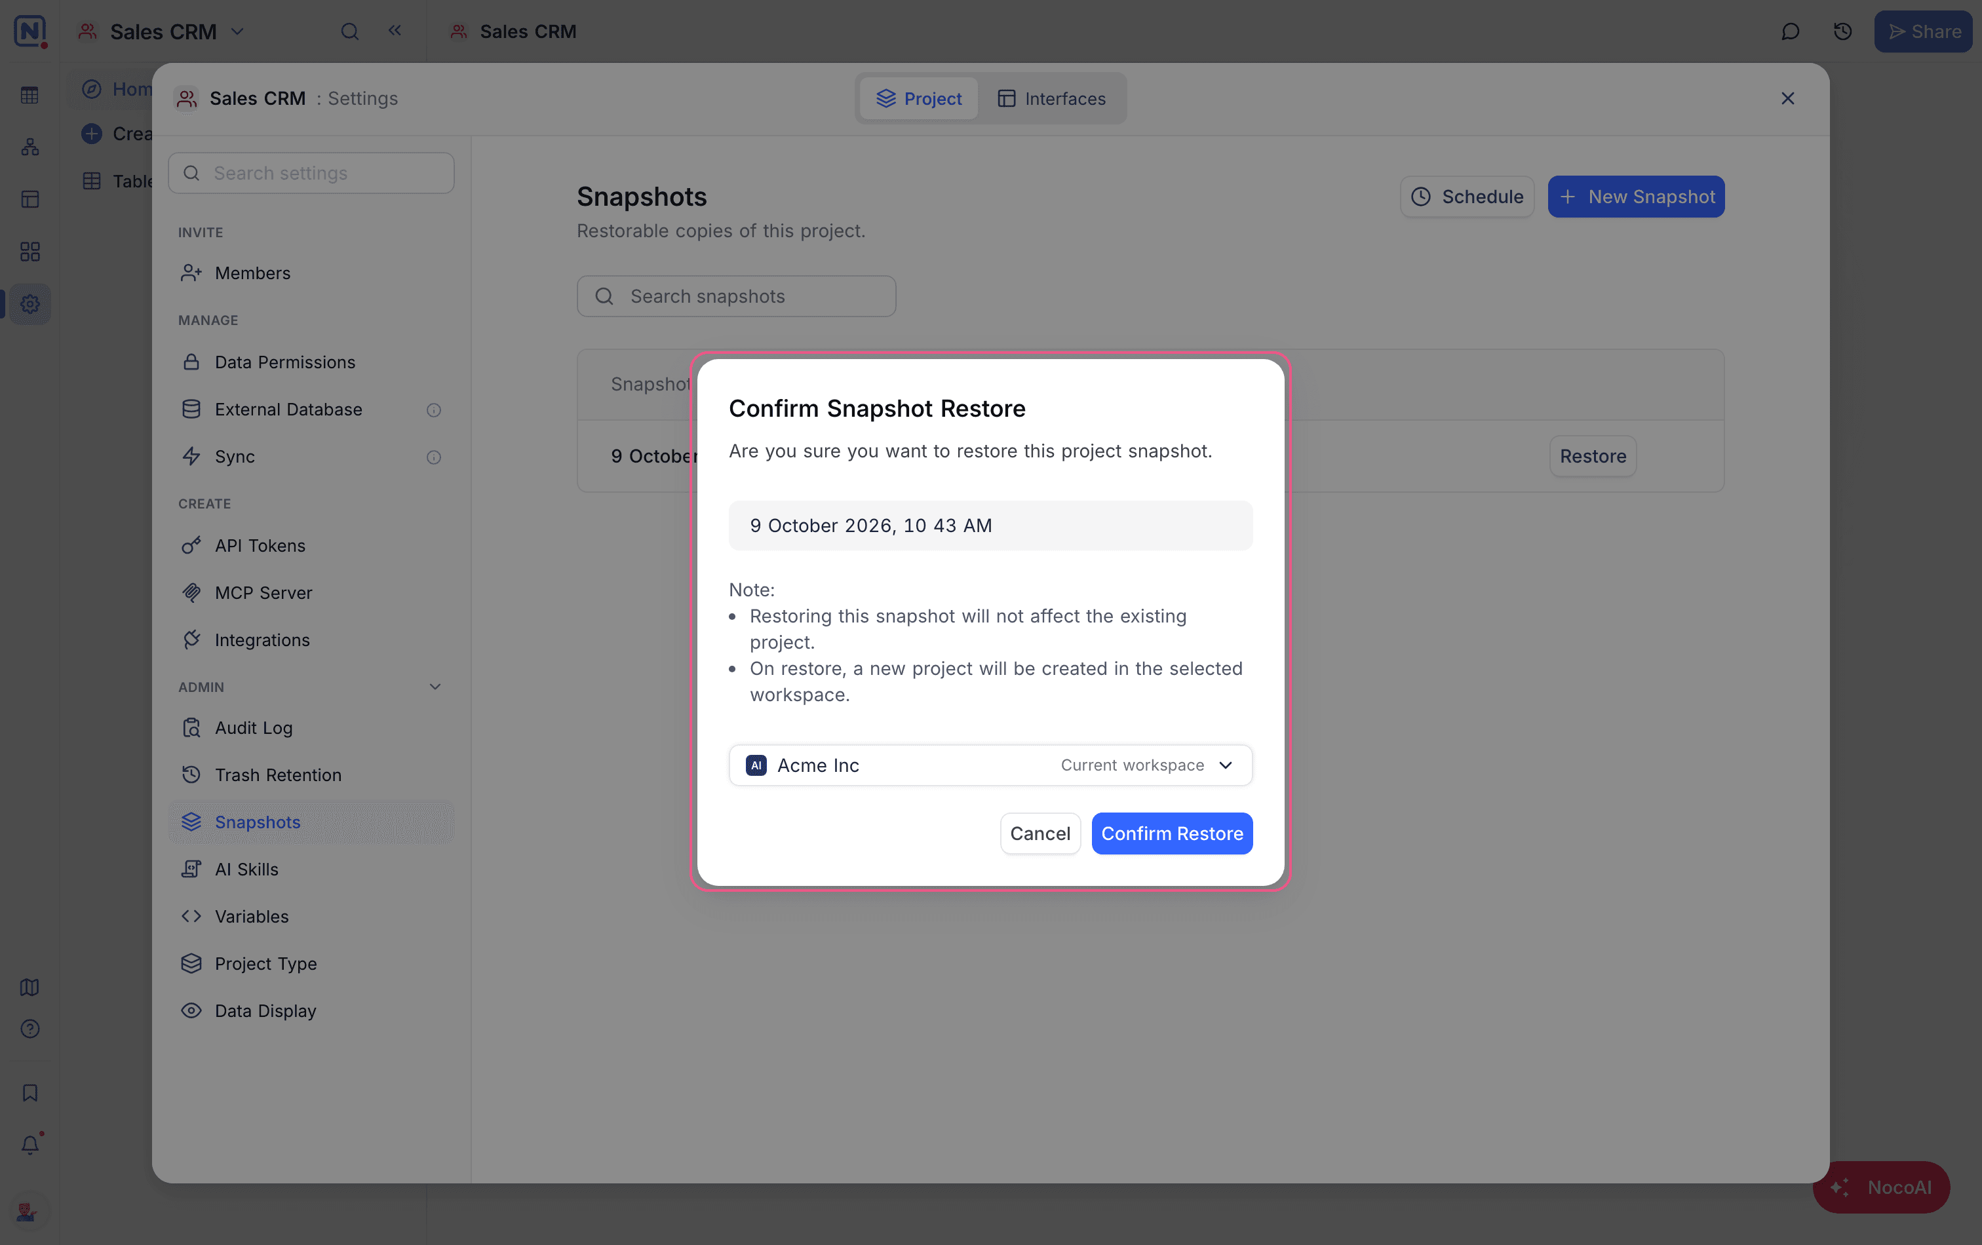This screenshot has width=1982, height=1245.
Task: Click the Share button
Action: tap(1923, 31)
